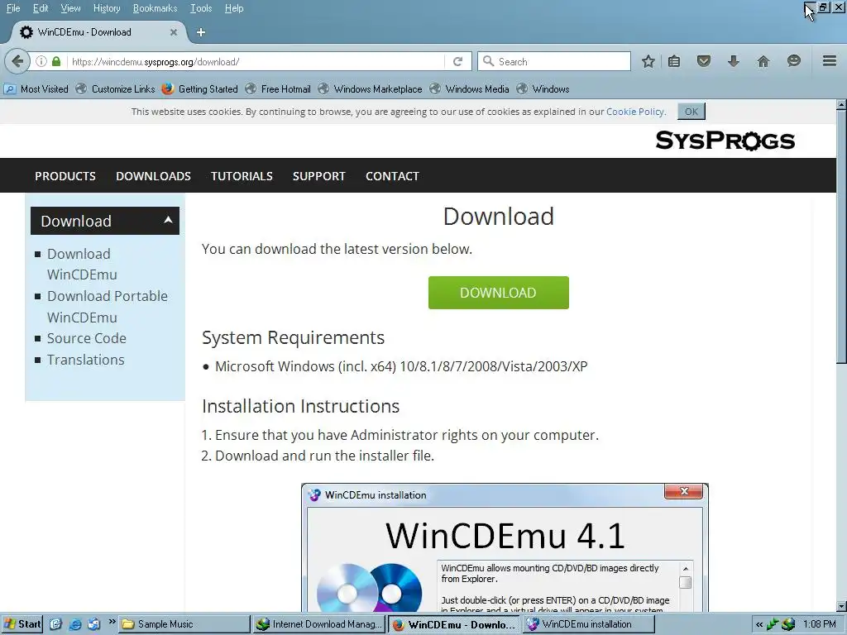
Task: Bookmark this page with the star icon
Action: pyautogui.click(x=648, y=61)
